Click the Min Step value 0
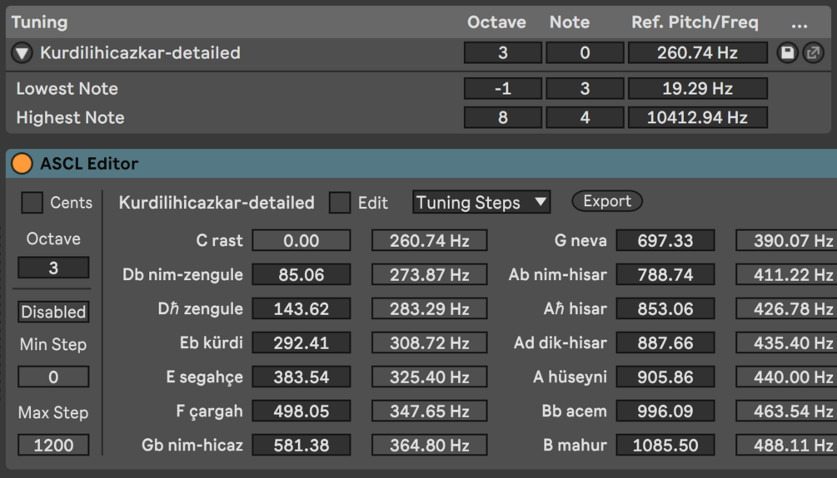 coord(53,377)
